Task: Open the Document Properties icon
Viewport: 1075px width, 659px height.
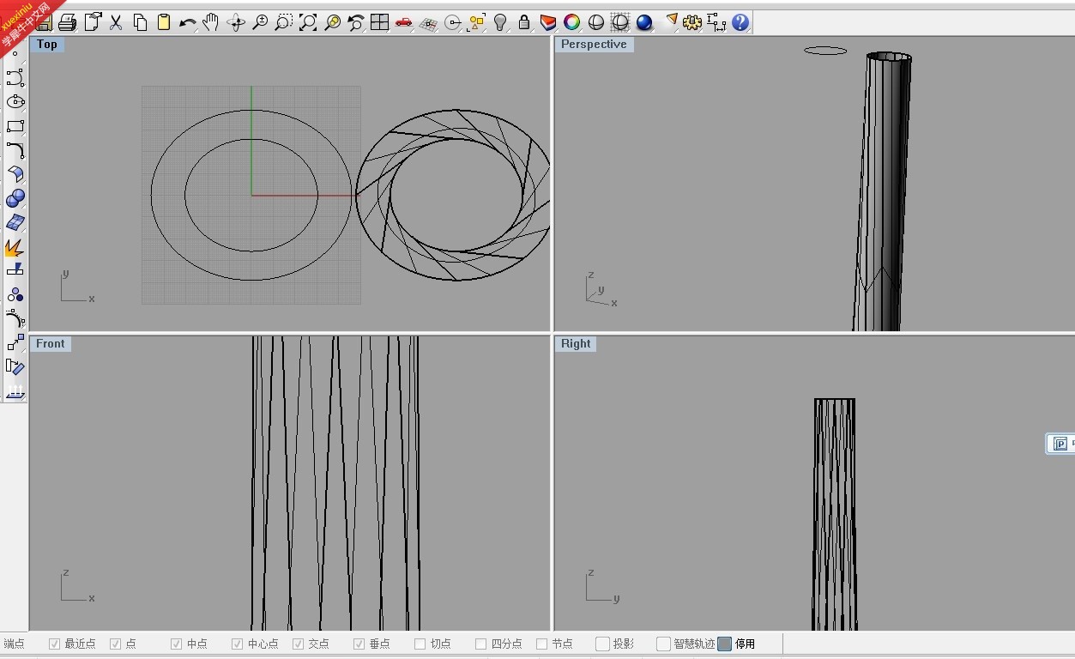Action: pyautogui.click(x=92, y=23)
